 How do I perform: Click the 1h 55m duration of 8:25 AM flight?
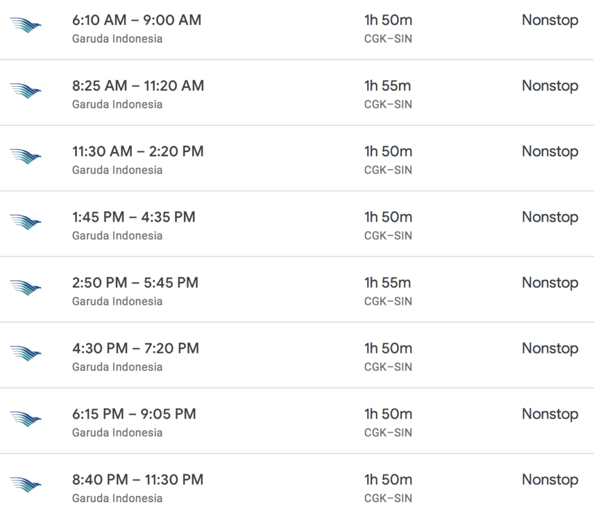coord(387,86)
